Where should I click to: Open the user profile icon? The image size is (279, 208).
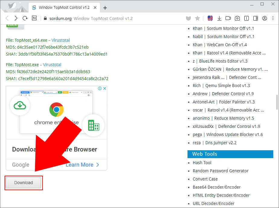tap(265, 18)
